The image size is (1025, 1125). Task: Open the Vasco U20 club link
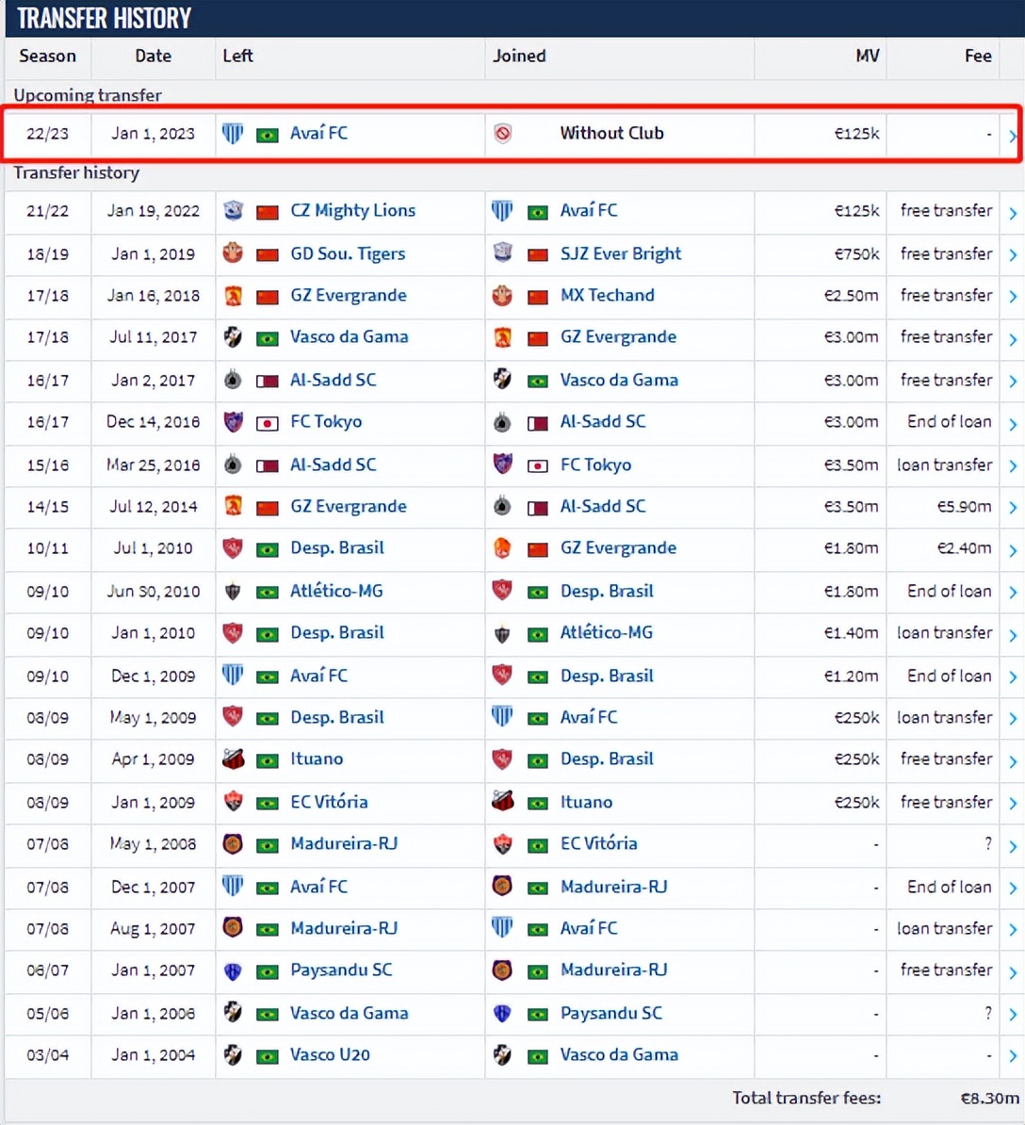[x=330, y=1054]
